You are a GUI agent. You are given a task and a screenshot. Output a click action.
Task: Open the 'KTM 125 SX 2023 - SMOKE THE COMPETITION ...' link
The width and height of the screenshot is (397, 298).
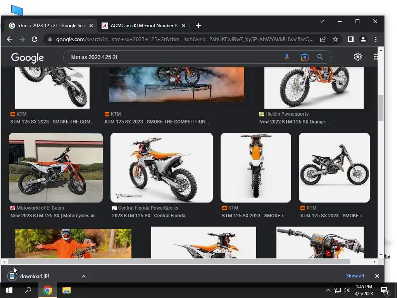click(x=157, y=121)
